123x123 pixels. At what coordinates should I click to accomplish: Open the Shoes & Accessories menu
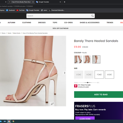click(90, 23)
